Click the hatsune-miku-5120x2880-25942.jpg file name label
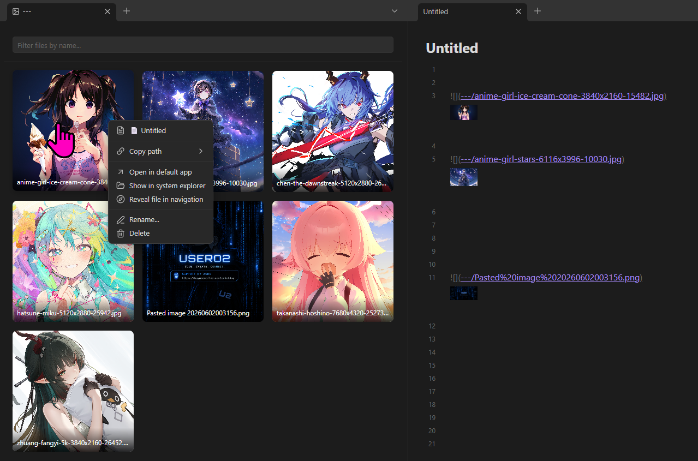Viewport: 698px width, 461px height. tap(69, 313)
